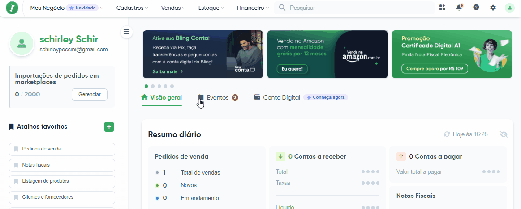This screenshot has height=209, width=521.
Task: Click the green Contas a receber arrow icon
Action: 280,157
